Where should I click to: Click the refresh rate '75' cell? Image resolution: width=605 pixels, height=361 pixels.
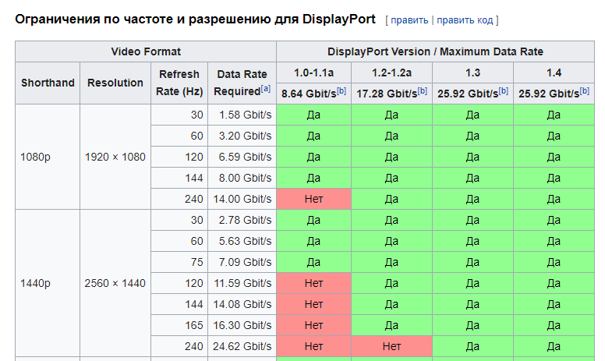pyautogui.click(x=179, y=262)
